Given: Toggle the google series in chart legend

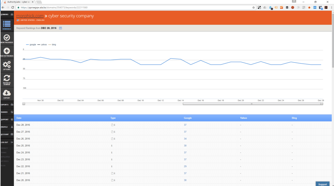Looking at the screenshot, I should point(31,44).
